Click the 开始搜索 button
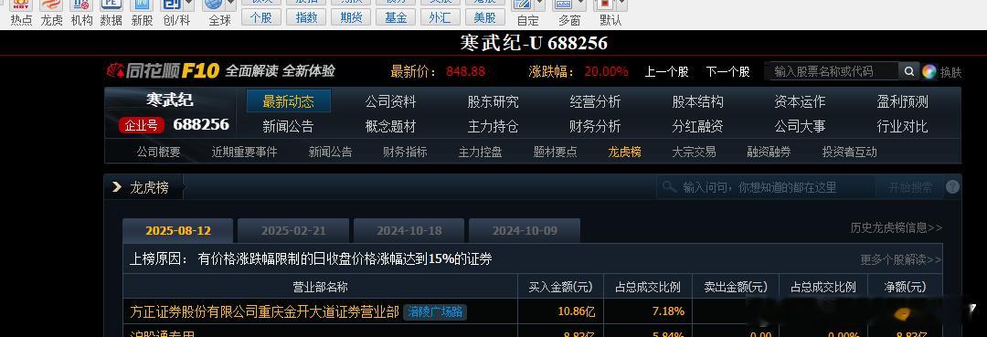 pos(910,187)
